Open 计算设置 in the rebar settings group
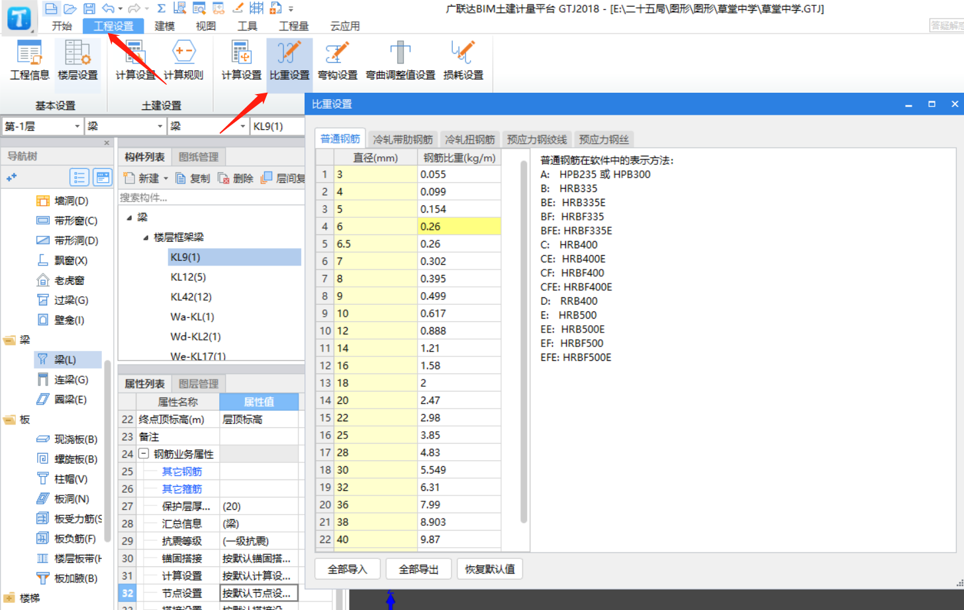Screen dimensions: 964x610 pyautogui.click(x=241, y=61)
